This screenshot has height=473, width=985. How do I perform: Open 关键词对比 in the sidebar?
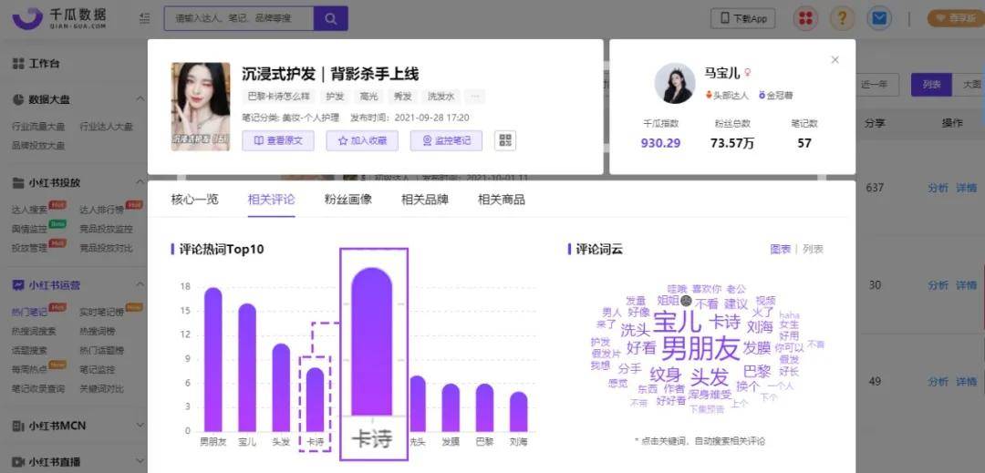coord(102,388)
